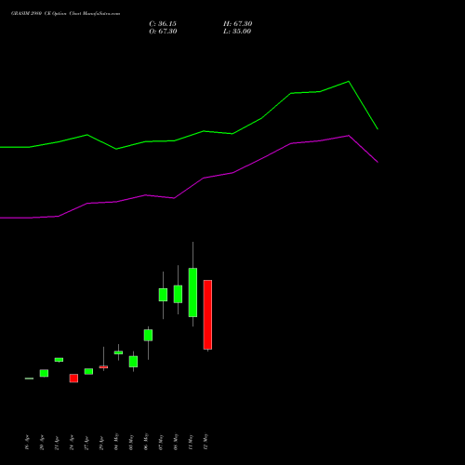This screenshot has height=465, width=465.
Task: Click the red candle above 24 Apr
Action: coord(73,379)
